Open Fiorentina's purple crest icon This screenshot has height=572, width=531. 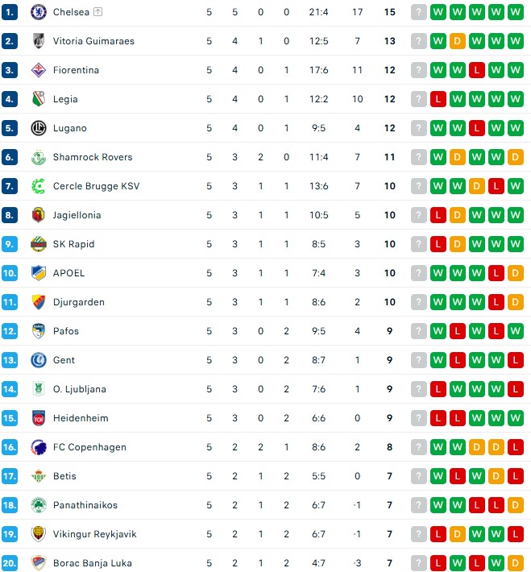point(39,70)
